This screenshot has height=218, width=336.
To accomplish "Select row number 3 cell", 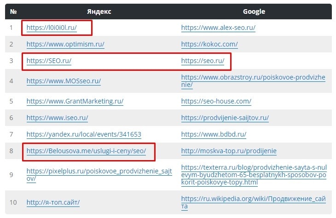I will pyautogui.click(x=12, y=61).
